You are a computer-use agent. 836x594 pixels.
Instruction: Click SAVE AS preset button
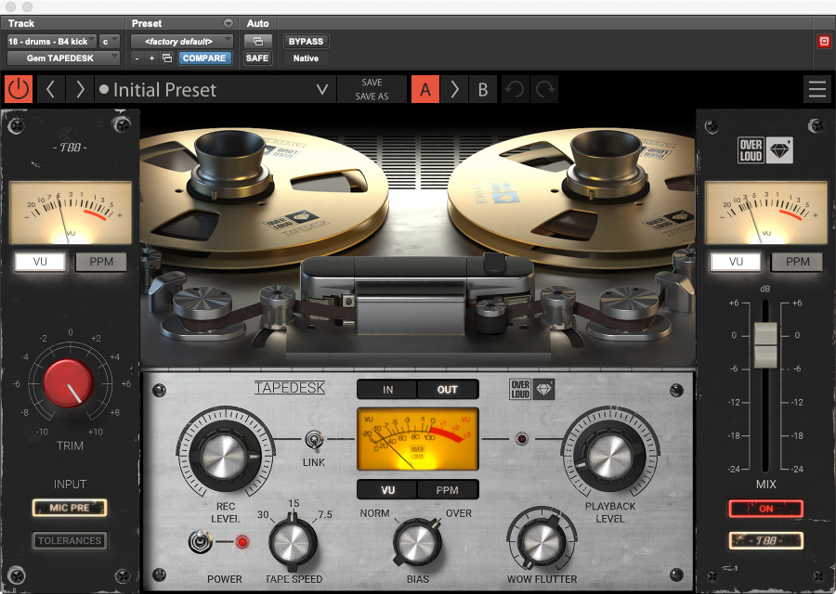pos(372,97)
